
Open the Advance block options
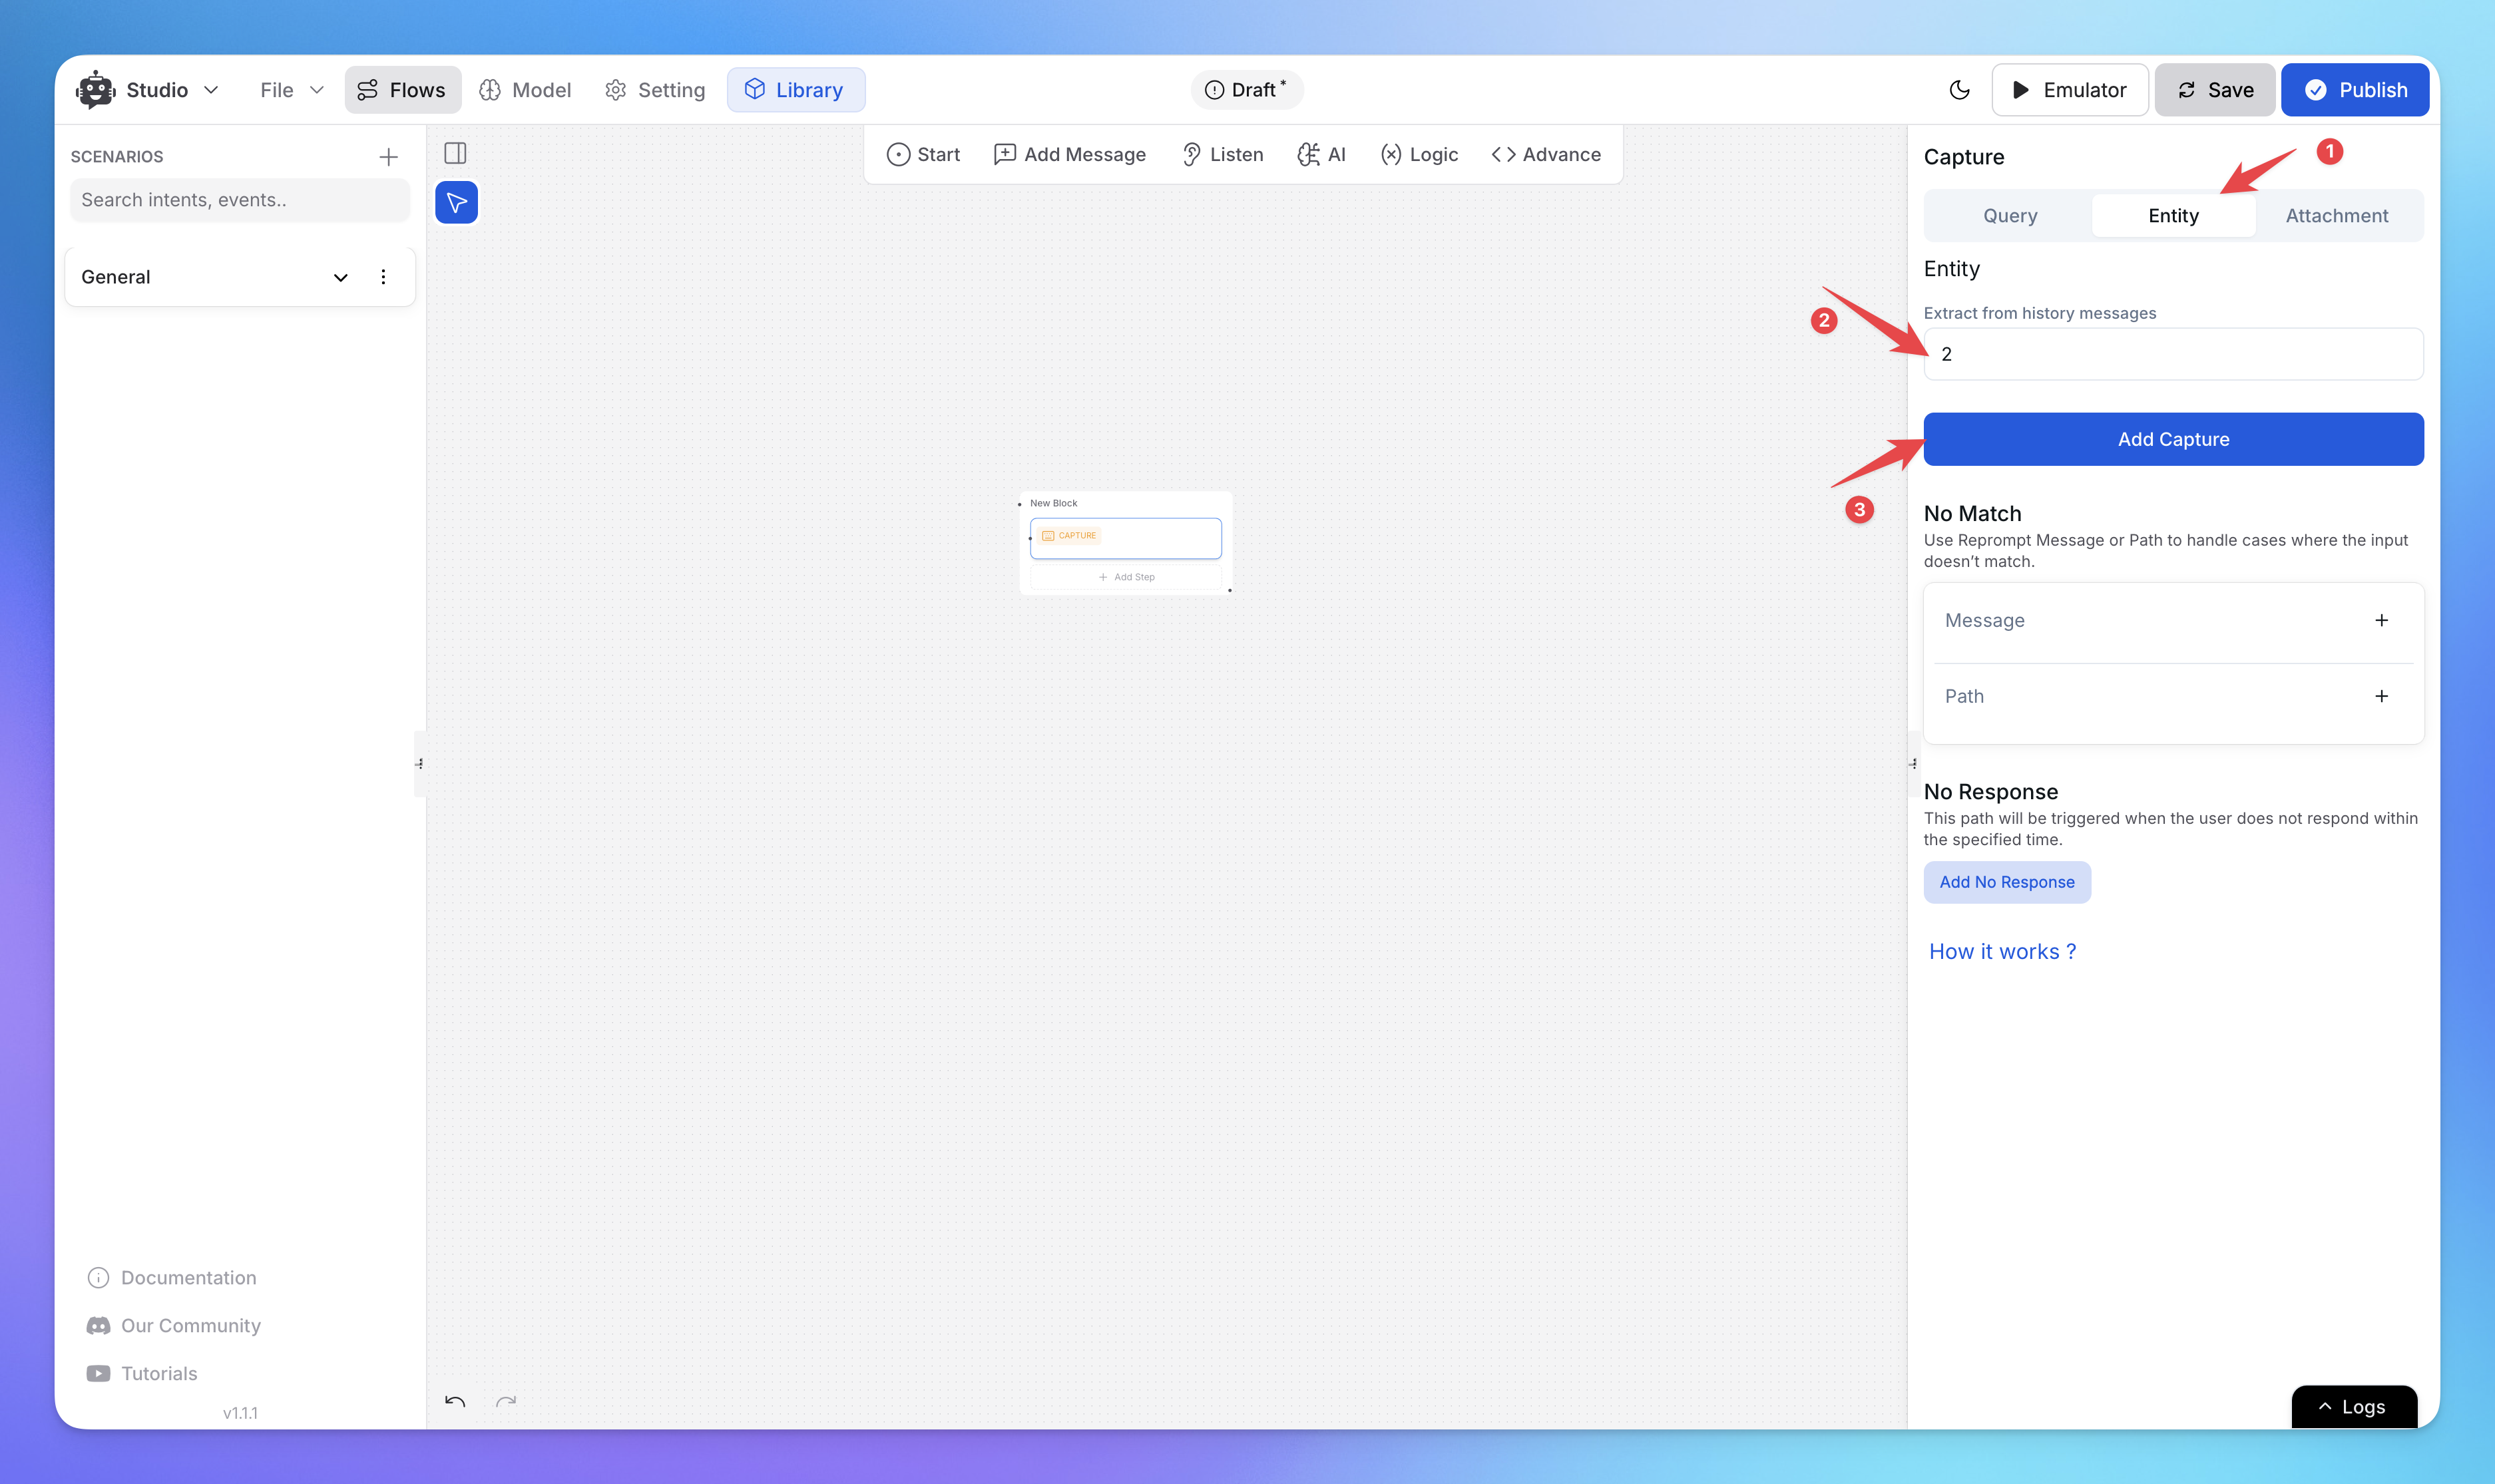pos(1546,155)
